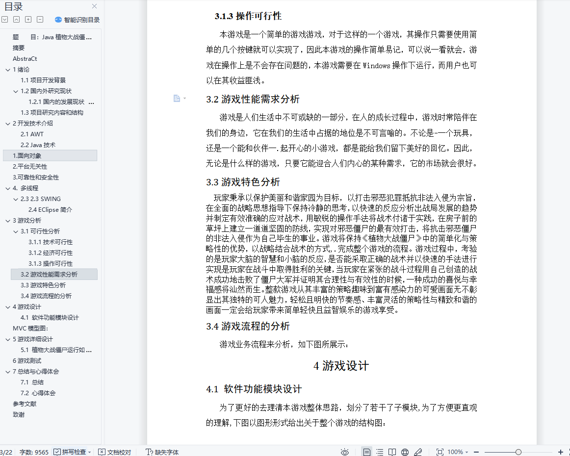Collapse the 7 总结与心得体会 node
This screenshot has height=456, width=570.
pos(8,372)
